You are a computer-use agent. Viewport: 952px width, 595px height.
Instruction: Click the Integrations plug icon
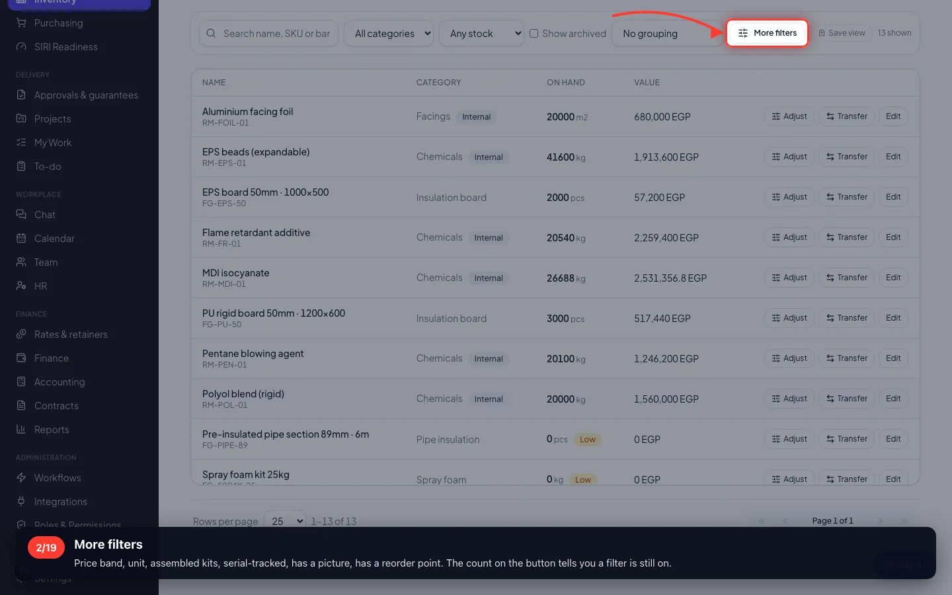tap(21, 502)
